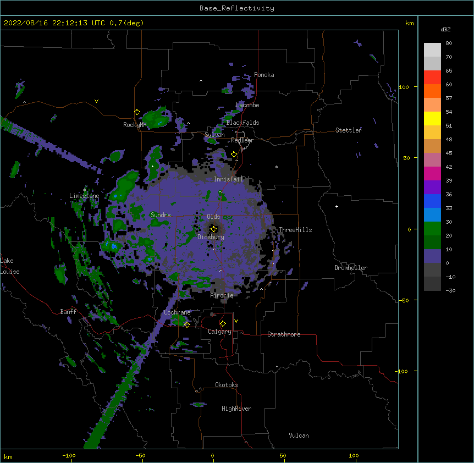The height and width of the screenshot is (463, 474).
Task: Click the 80 value on dBZ legend
Action: tap(449, 43)
